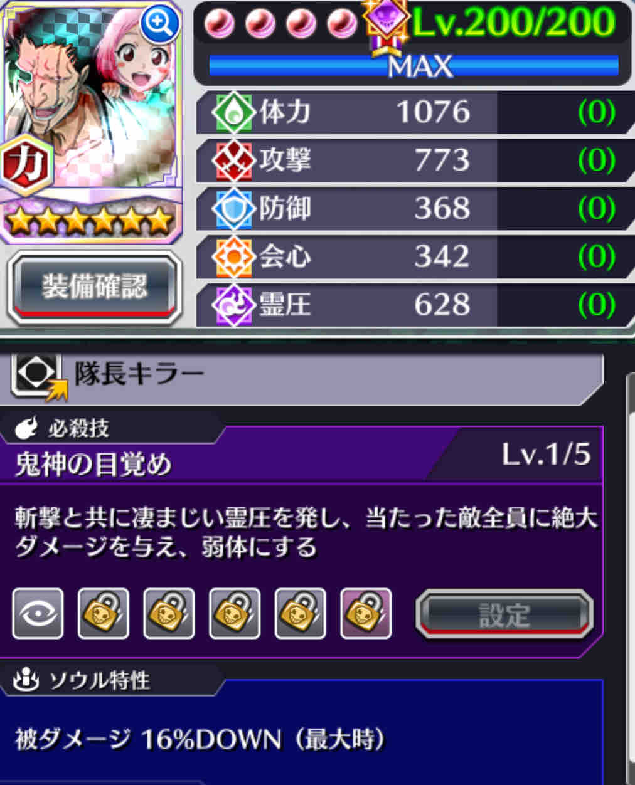Toggle the eye preview icon for special move
The image size is (635, 785).
pyautogui.click(x=38, y=614)
